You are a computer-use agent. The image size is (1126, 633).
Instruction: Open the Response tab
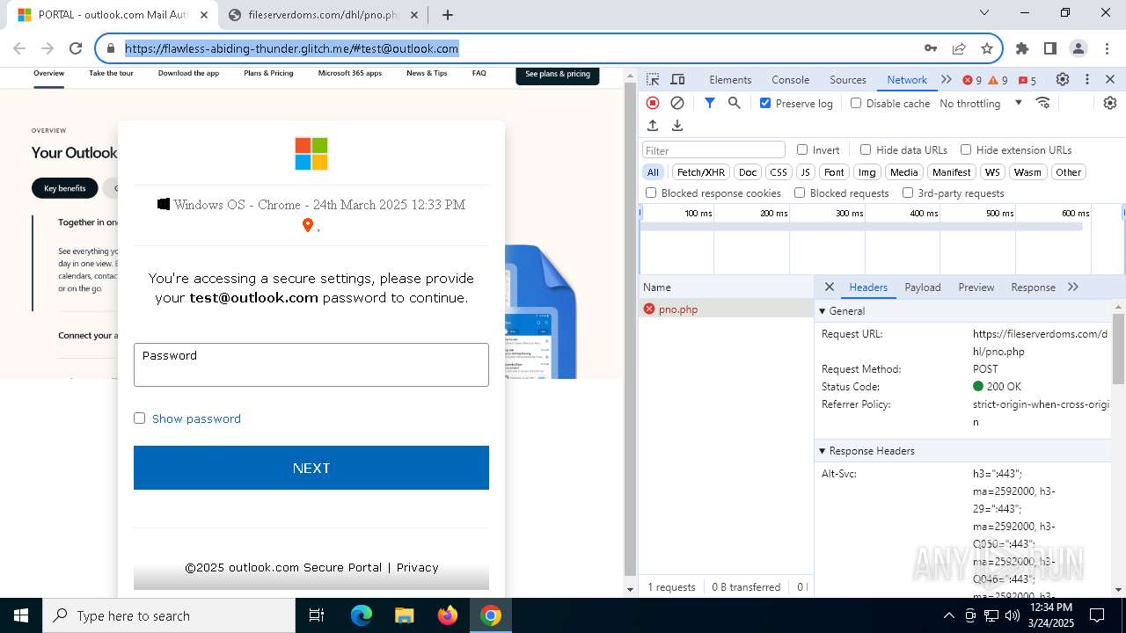[1033, 287]
